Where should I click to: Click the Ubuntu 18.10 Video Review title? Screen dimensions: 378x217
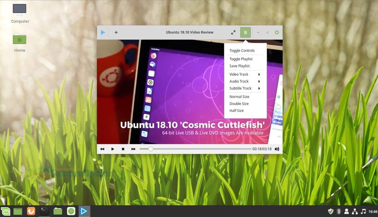(x=189, y=32)
